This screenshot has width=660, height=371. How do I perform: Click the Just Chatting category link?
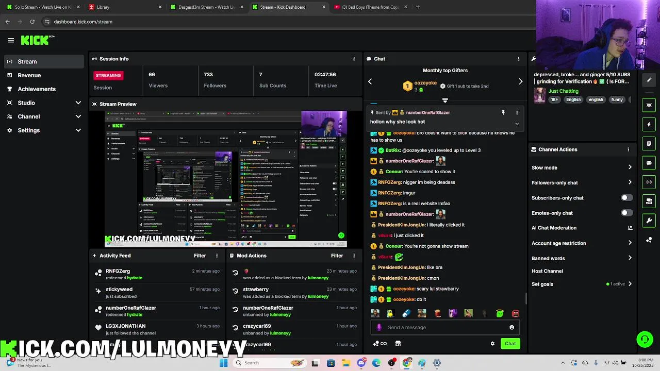coord(563,91)
